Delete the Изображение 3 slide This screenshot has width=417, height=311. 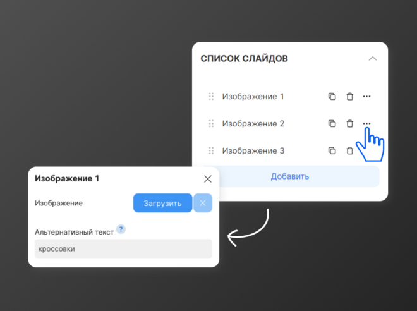[350, 150]
